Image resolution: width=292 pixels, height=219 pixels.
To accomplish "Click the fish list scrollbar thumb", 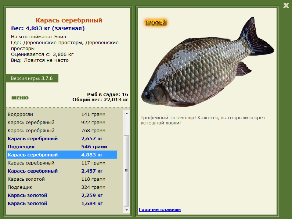I will [127, 171].
